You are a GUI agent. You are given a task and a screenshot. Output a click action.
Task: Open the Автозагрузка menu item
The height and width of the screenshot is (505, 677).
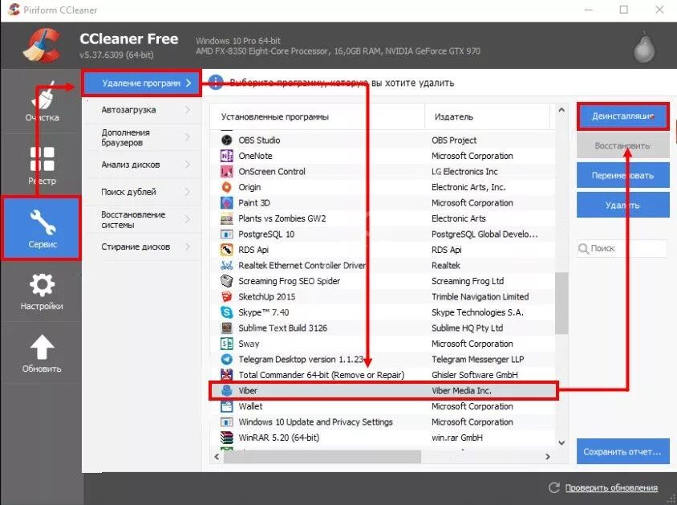[142, 110]
